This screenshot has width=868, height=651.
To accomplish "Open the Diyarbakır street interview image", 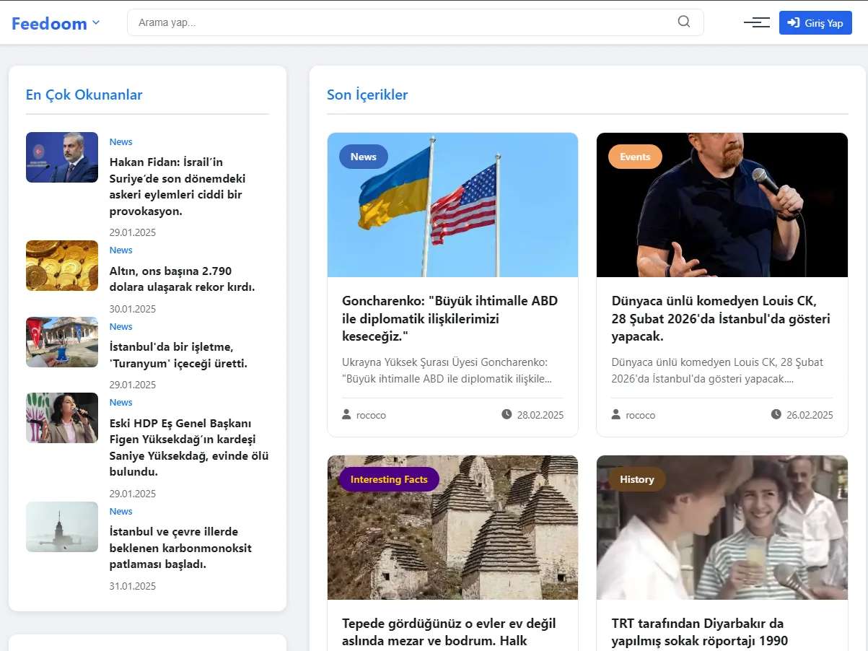I will click(722, 528).
